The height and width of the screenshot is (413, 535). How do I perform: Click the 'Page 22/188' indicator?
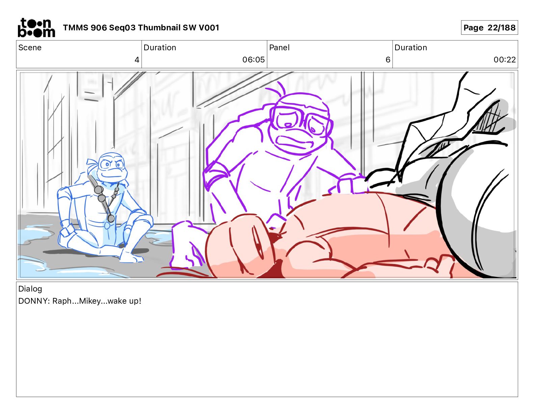point(489,28)
